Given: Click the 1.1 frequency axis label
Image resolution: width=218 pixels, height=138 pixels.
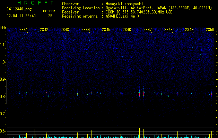Looking at the screenshot, I should point(3,45).
